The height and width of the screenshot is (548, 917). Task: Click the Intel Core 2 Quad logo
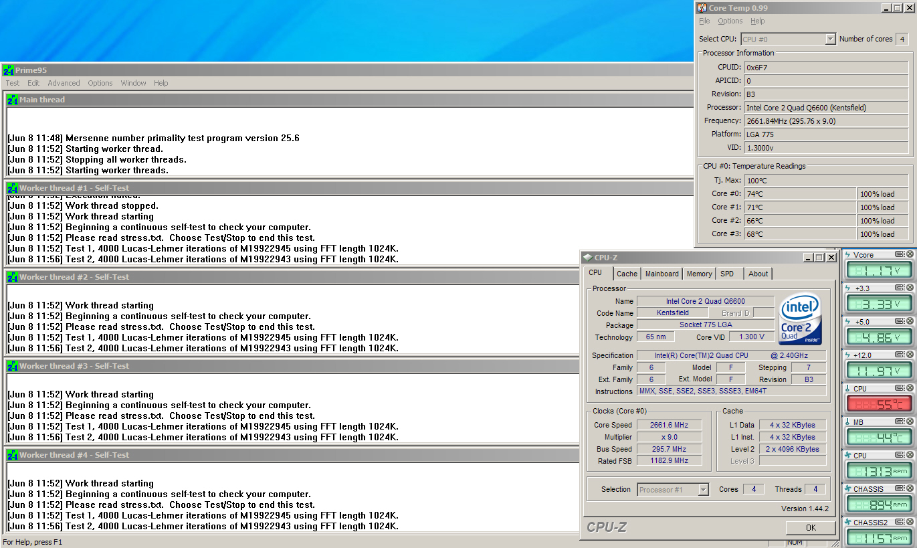coord(801,318)
